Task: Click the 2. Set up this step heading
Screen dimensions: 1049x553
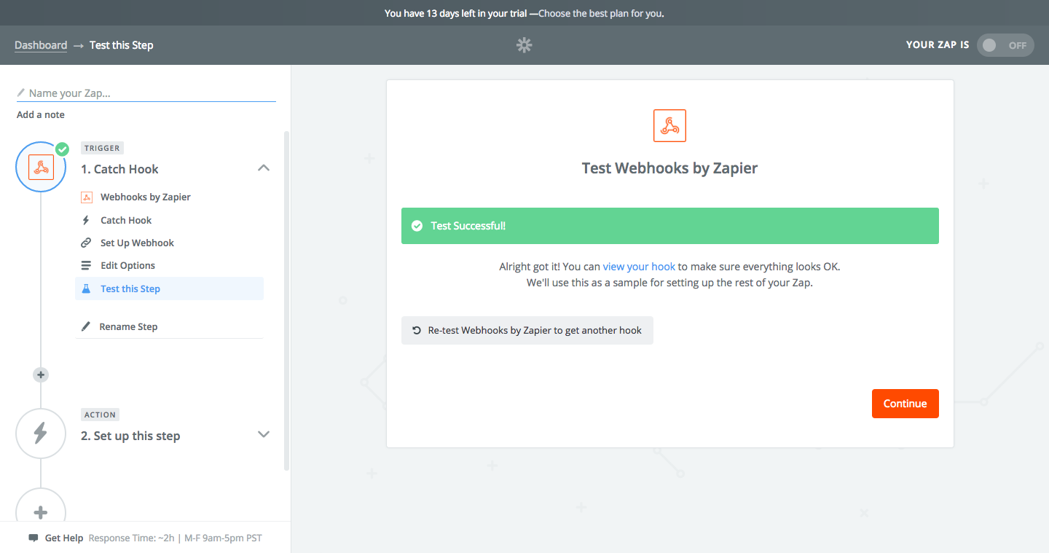Action: click(x=130, y=436)
